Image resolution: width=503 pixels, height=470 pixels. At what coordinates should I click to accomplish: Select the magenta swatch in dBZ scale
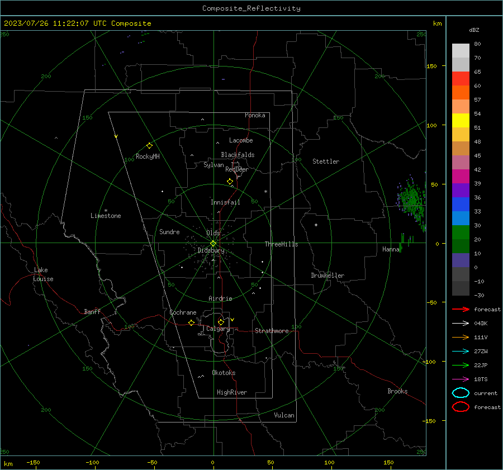tap(461, 176)
